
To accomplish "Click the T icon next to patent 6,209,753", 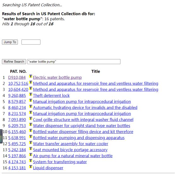I will [31, 124].
